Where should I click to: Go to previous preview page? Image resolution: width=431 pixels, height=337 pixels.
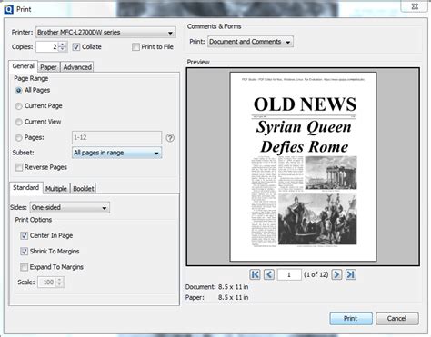click(269, 274)
